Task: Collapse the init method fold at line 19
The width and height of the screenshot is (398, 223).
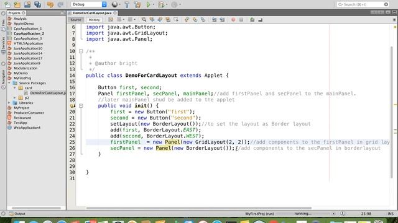Action: [81, 106]
